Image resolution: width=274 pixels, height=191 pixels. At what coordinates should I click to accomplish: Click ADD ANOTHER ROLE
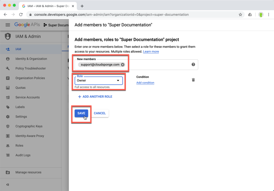95,97
